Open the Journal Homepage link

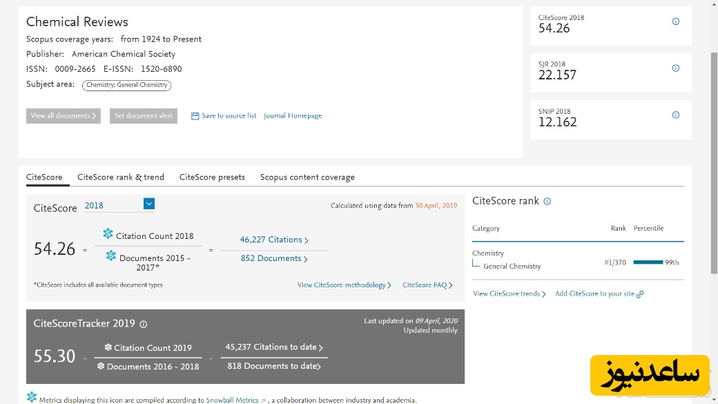(x=293, y=116)
